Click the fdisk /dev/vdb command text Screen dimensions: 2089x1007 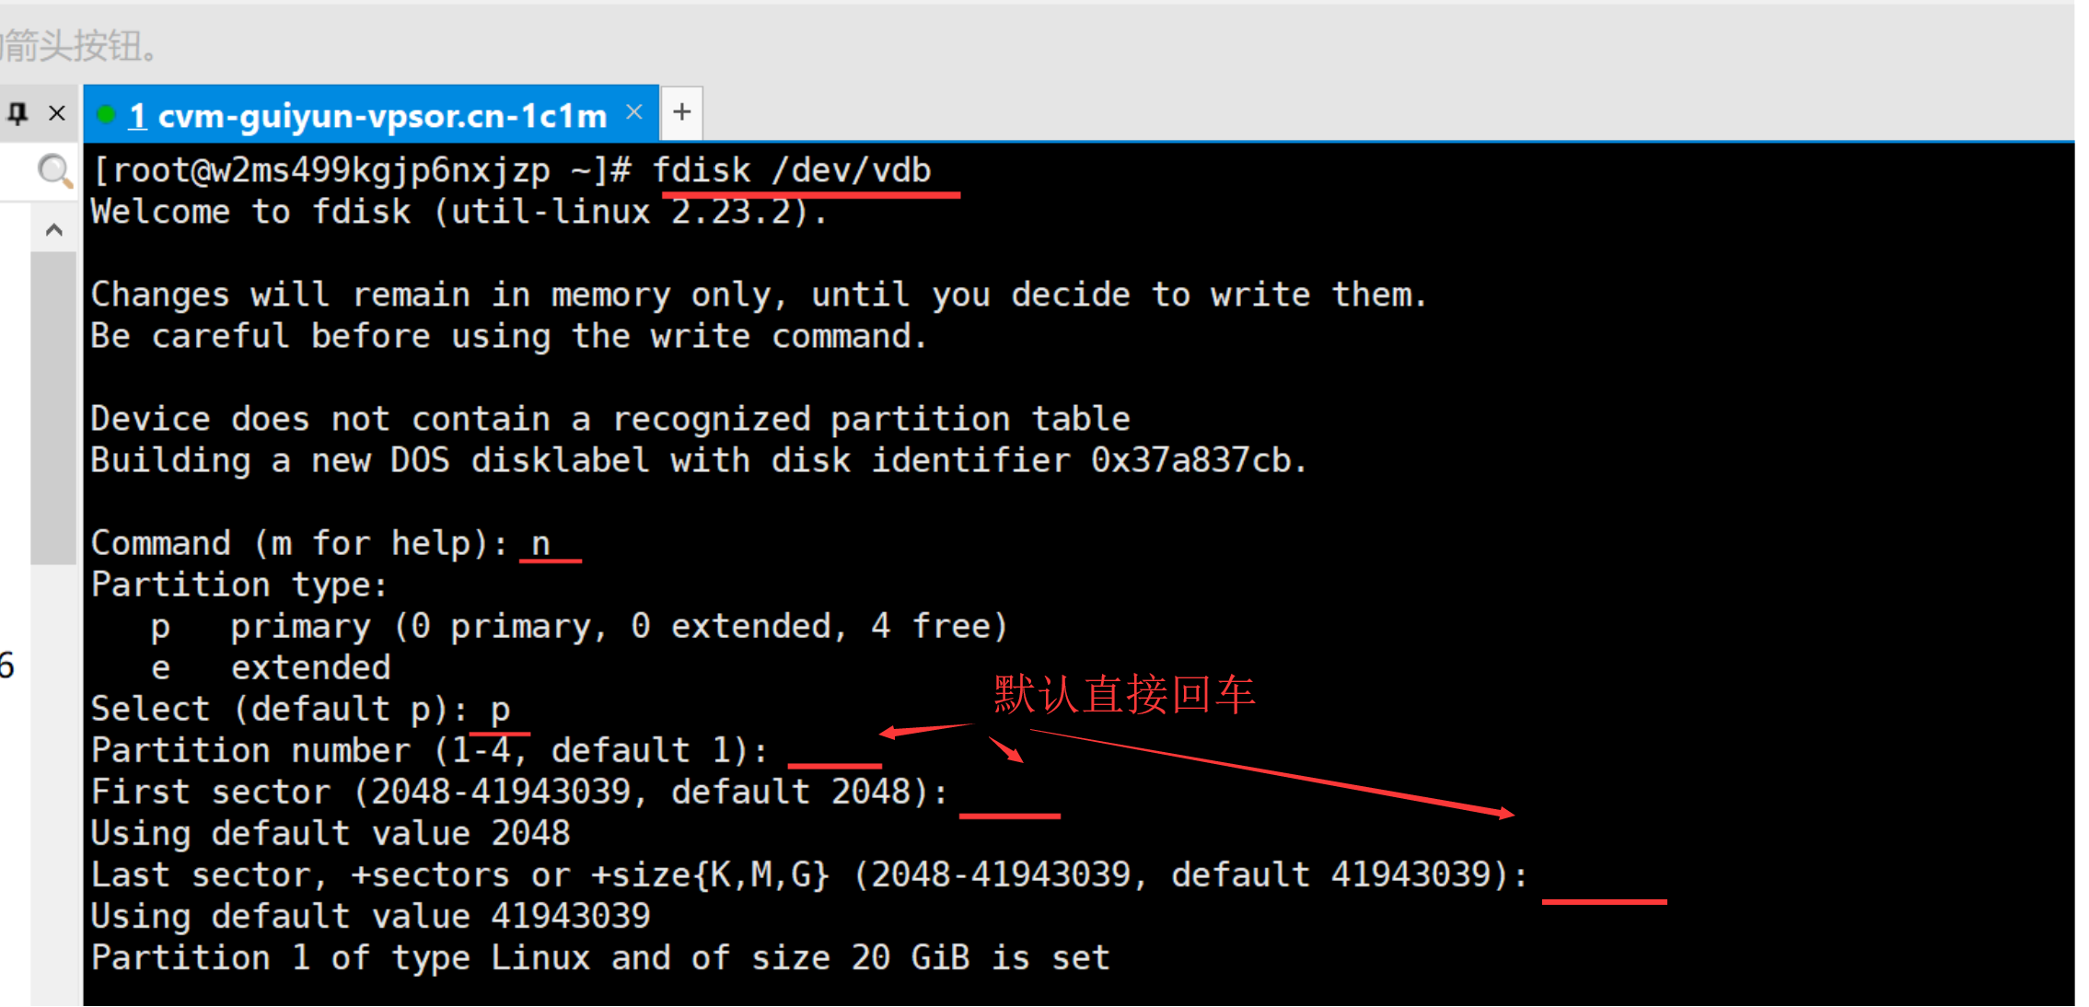point(793,171)
